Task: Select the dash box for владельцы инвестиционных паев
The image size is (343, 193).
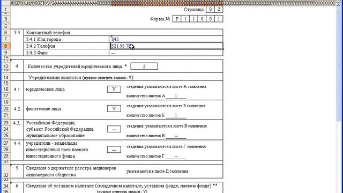Action: pos(114,150)
